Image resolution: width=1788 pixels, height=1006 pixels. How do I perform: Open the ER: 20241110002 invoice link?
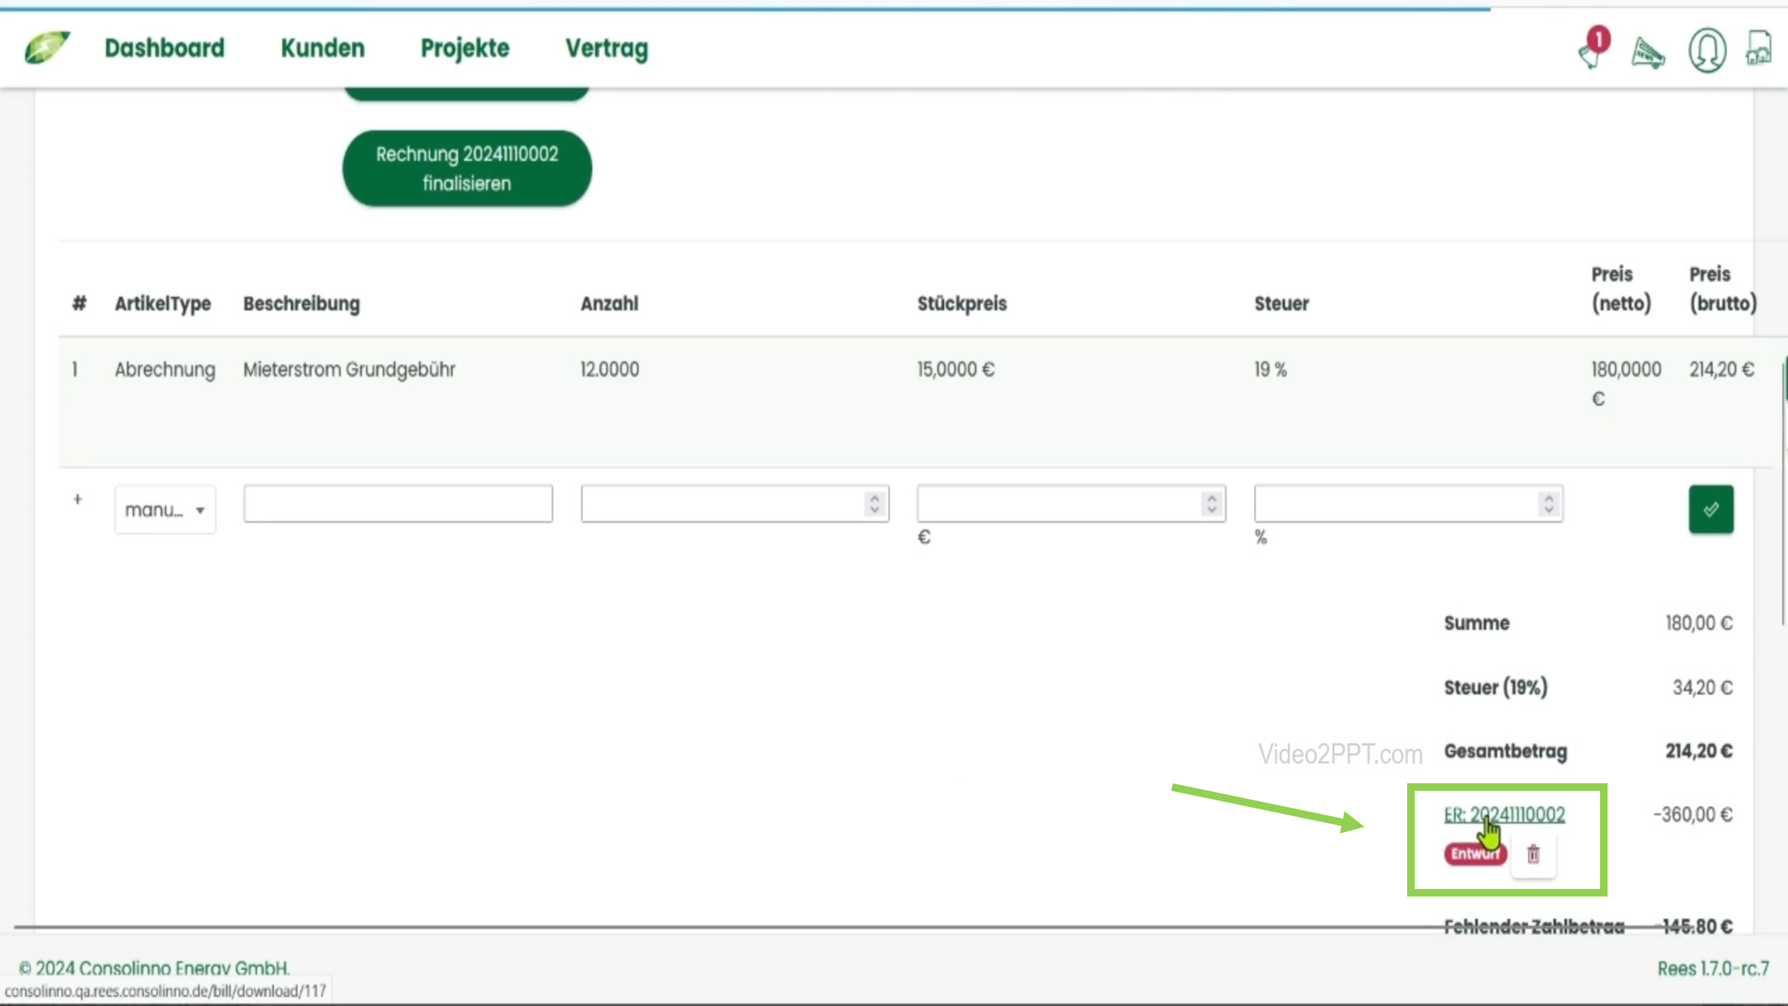pyautogui.click(x=1504, y=814)
